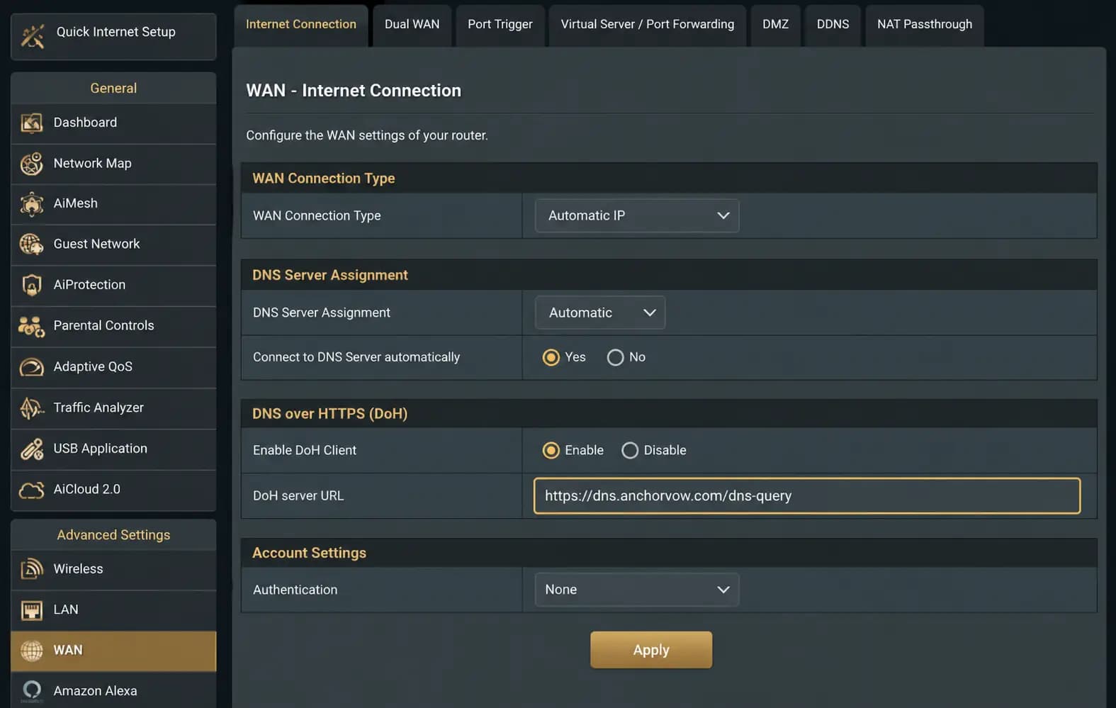Click the Dashboard icon in sidebar
The width and height of the screenshot is (1116, 708).
tap(31, 123)
